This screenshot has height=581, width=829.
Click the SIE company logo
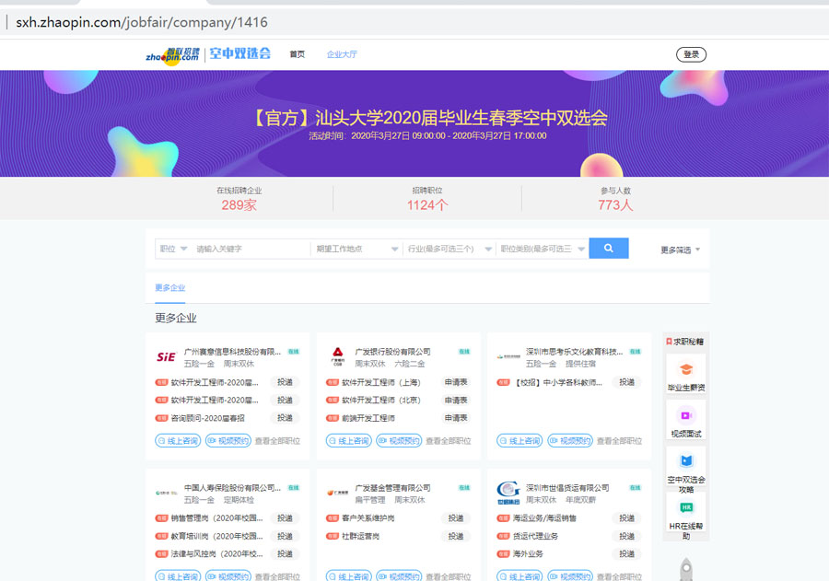coord(166,357)
